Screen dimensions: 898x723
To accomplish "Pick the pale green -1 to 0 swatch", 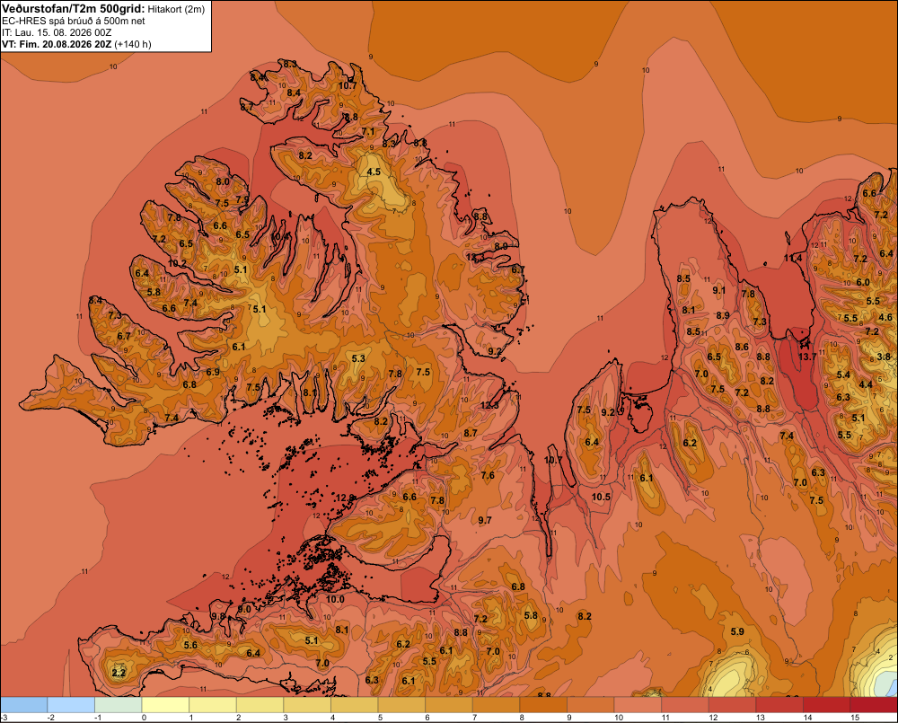I will tap(118, 705).
